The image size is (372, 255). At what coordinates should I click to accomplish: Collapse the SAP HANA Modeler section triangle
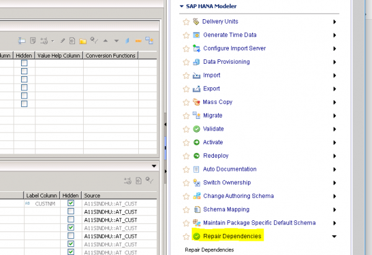coord(182,6)
